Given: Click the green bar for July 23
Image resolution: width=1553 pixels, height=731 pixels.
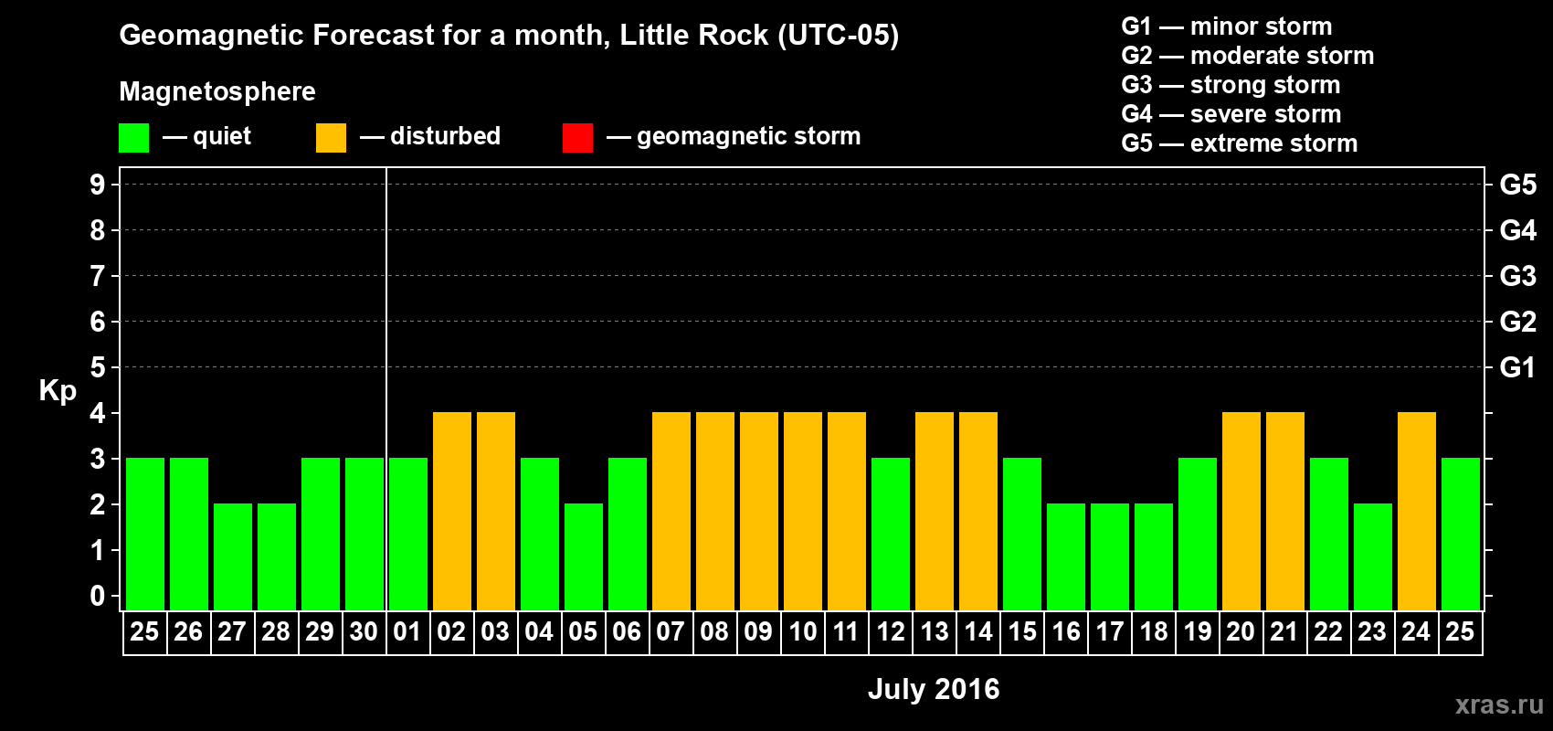Looking at the screenshot, I should (1373, 556).
